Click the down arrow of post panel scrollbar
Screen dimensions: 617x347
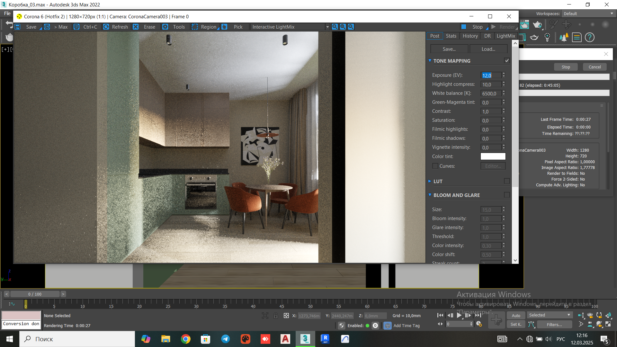515,261
